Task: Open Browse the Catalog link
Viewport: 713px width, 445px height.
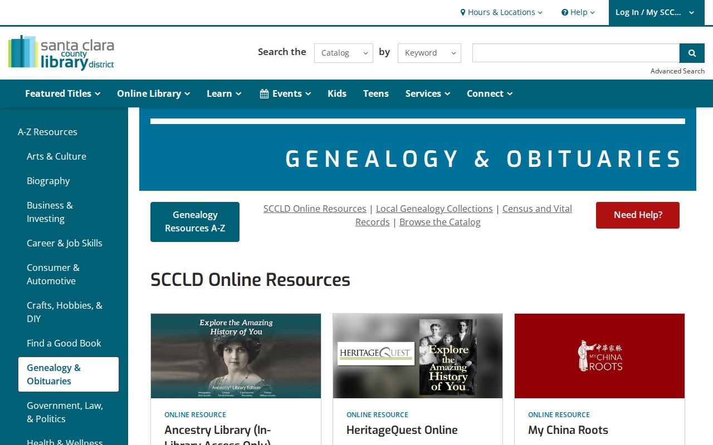Action: pos(439,222)
